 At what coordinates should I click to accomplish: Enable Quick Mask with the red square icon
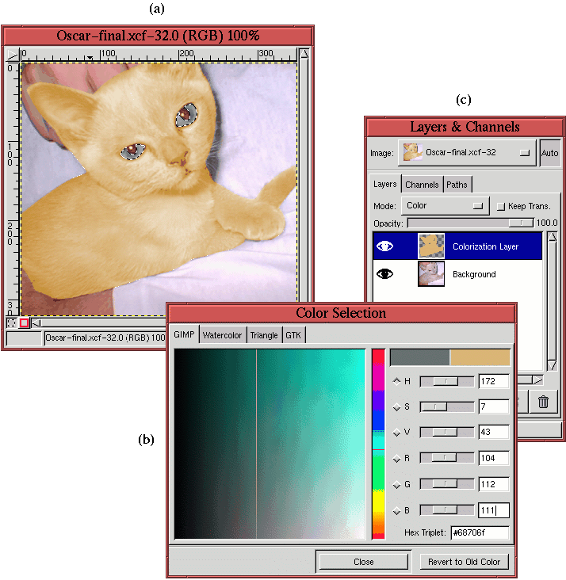click(x=25, y=322)
